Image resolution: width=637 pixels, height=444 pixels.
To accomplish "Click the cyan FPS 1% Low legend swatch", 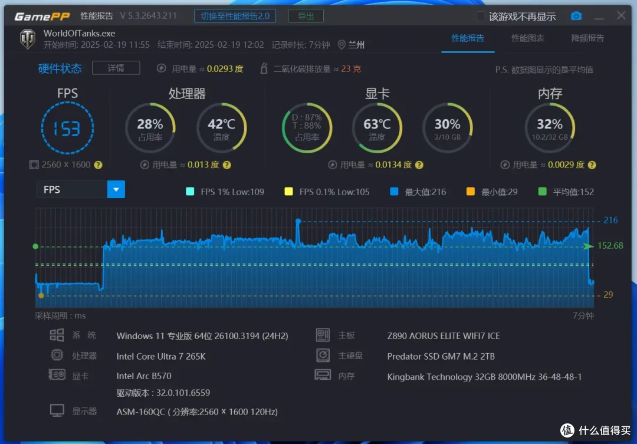I will (190, 191).
